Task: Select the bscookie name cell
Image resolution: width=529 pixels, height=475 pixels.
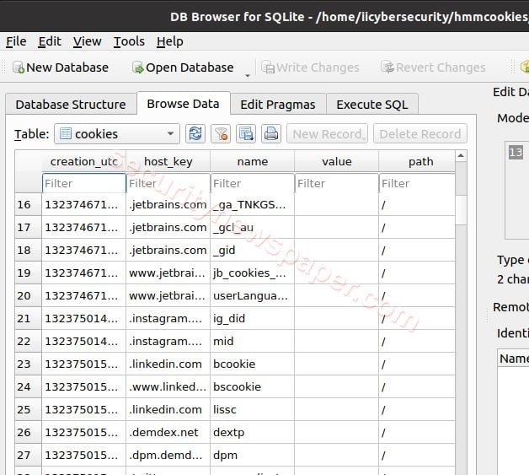Action: (253, 386)
